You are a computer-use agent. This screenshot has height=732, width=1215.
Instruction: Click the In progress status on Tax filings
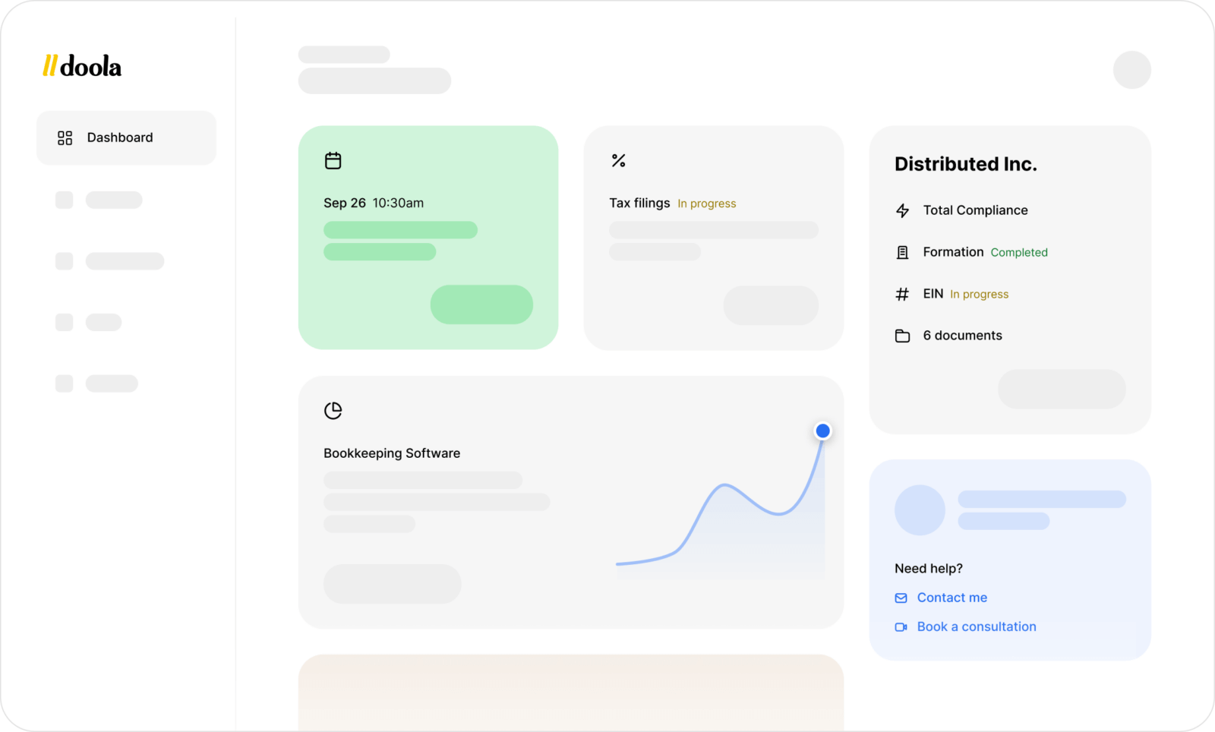click(x=706, y=203)
